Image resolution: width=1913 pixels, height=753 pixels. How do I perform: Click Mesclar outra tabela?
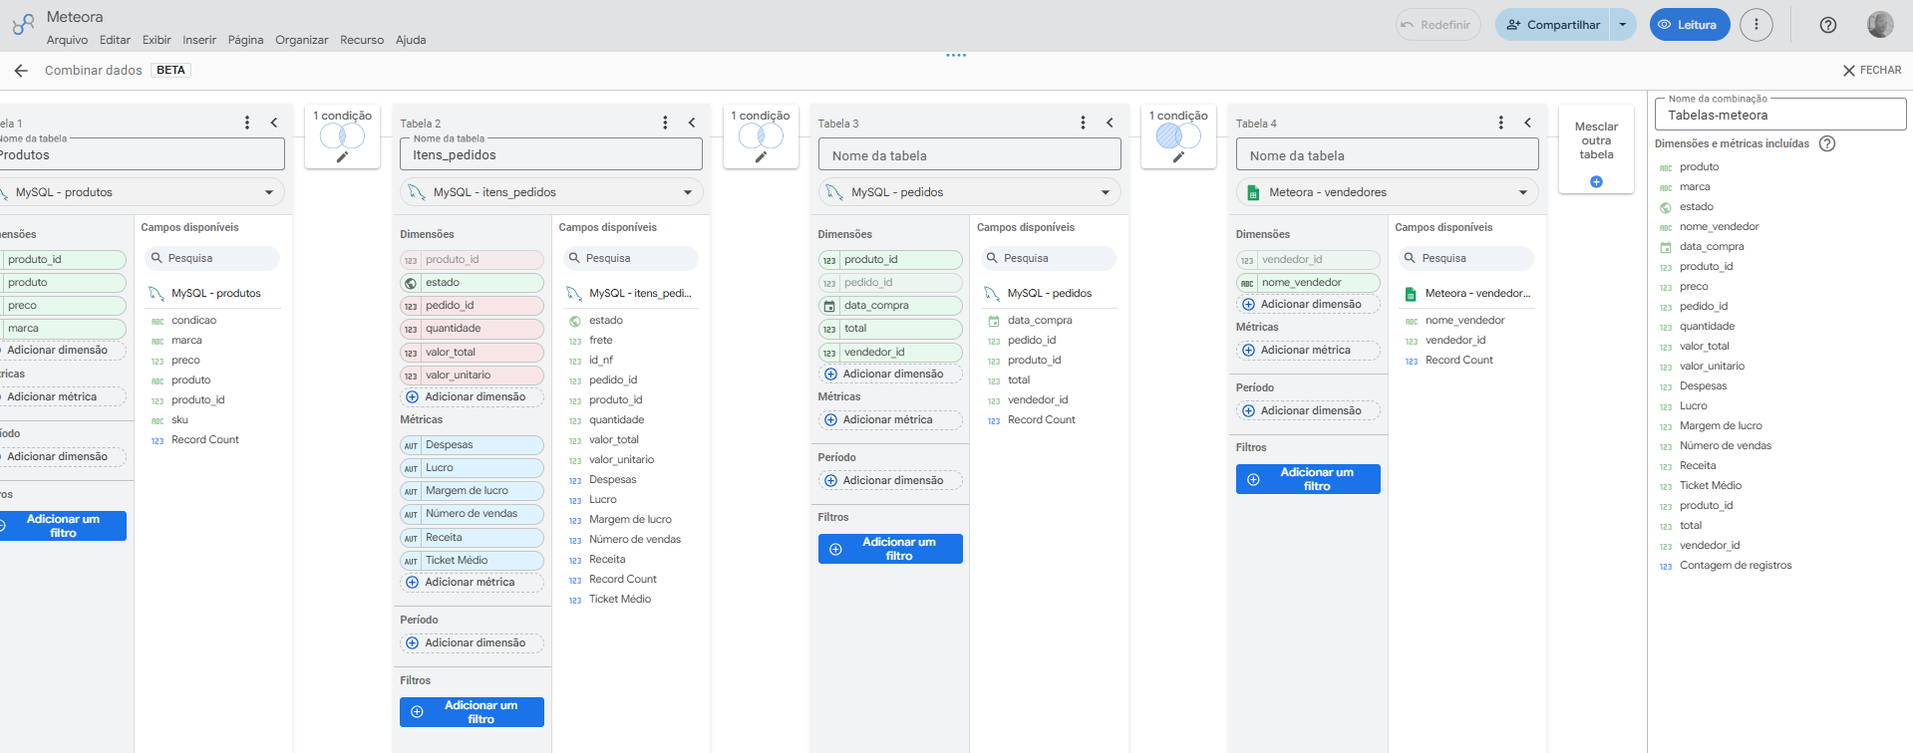pos(1596,149)
